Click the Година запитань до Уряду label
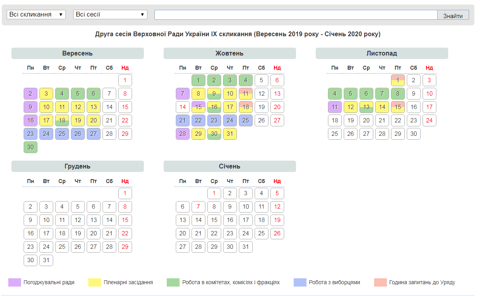 pos(422,282)
